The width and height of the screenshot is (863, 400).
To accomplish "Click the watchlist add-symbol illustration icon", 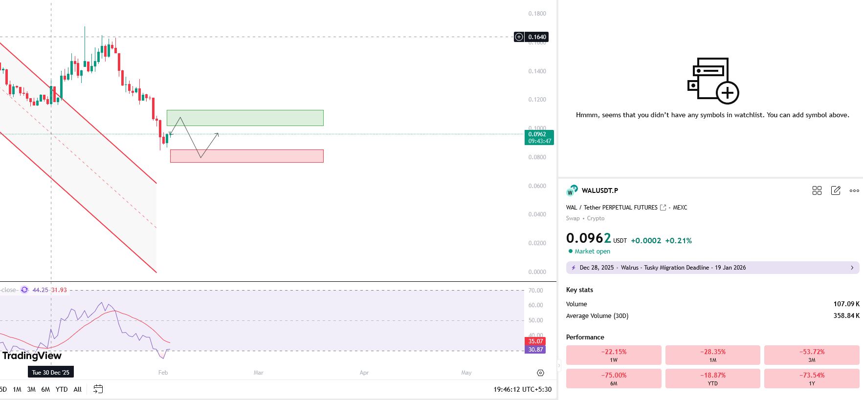I will [x=712, y=81].
